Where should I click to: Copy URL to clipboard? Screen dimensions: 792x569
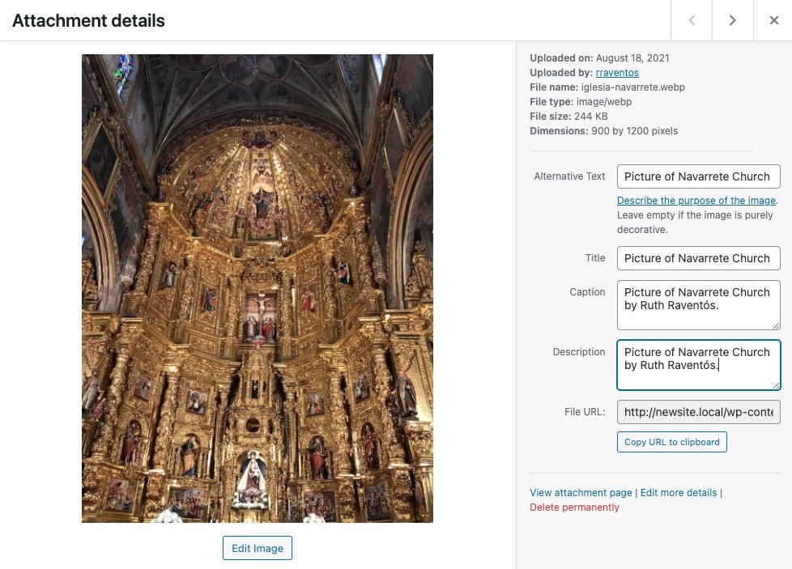tap(672, 442)
